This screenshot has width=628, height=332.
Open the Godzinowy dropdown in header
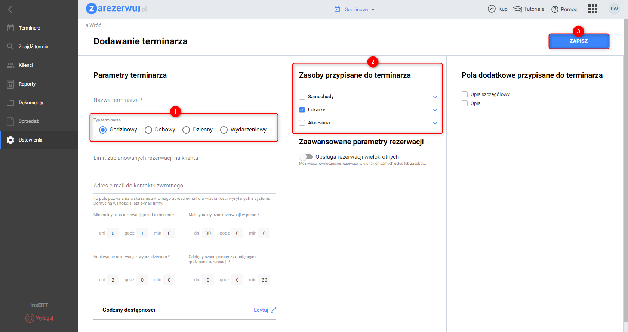pyautogui.click(x=355, y=9)
